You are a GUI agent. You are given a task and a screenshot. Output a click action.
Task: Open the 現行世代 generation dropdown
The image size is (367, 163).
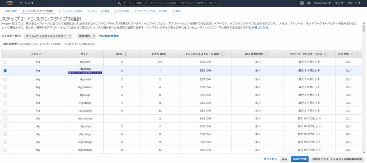point(87,36)
